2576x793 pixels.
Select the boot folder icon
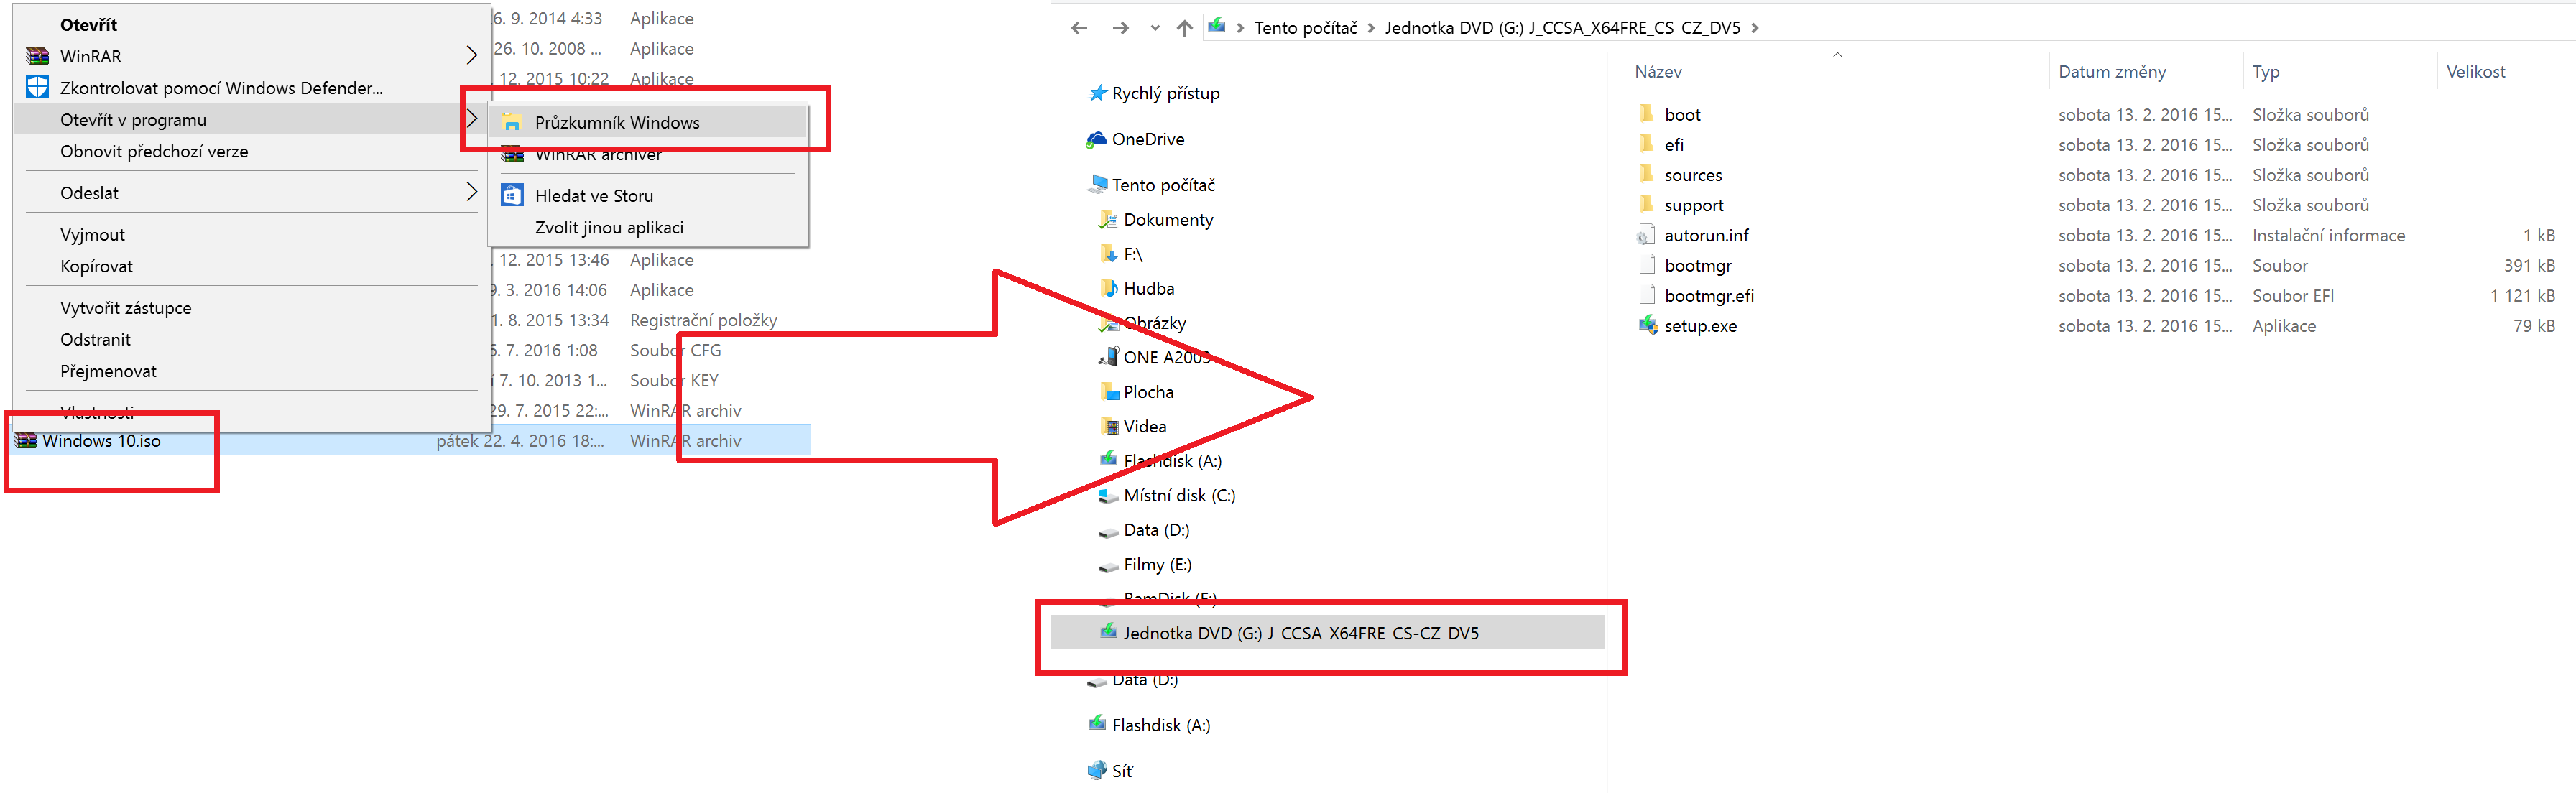(1646, 114)
